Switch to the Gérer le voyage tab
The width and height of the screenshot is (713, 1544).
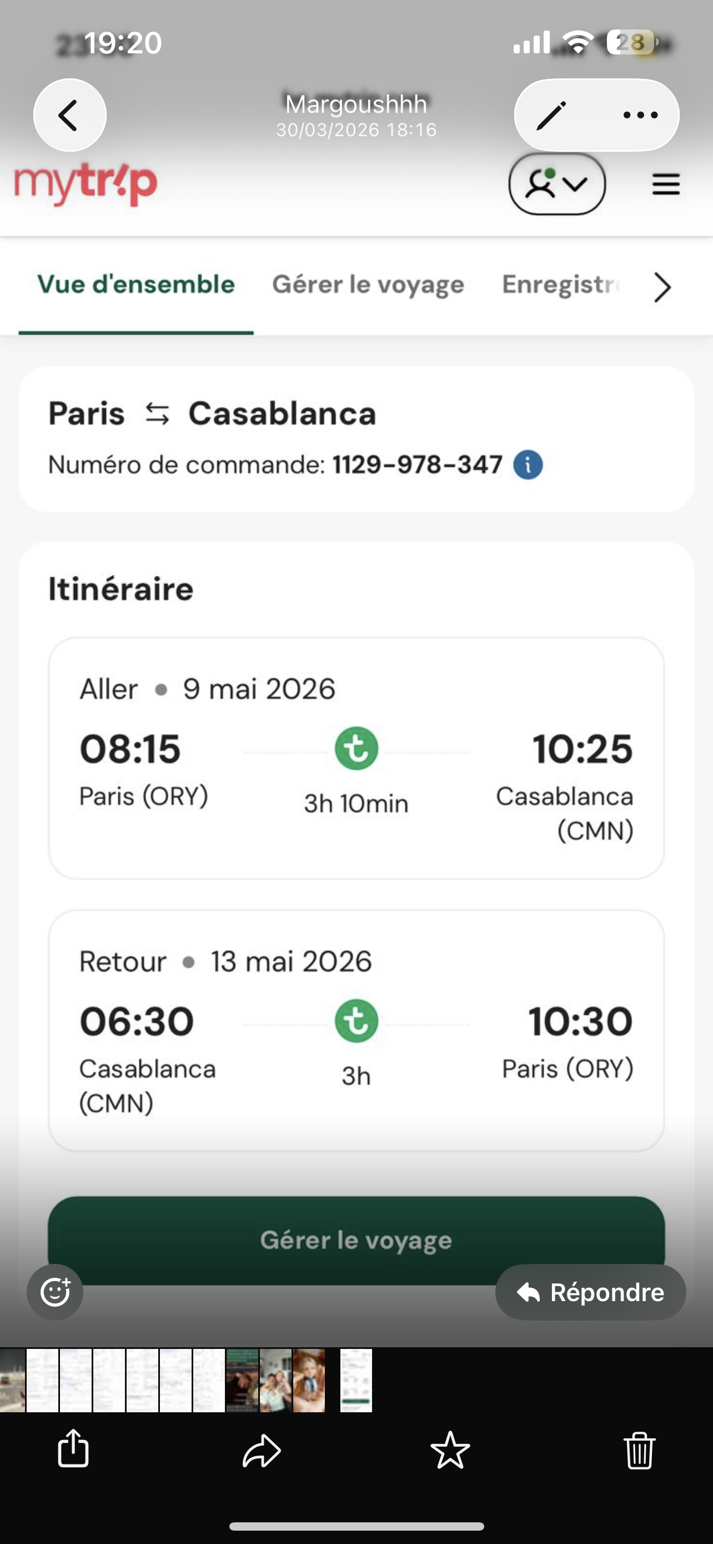point(368,285)
